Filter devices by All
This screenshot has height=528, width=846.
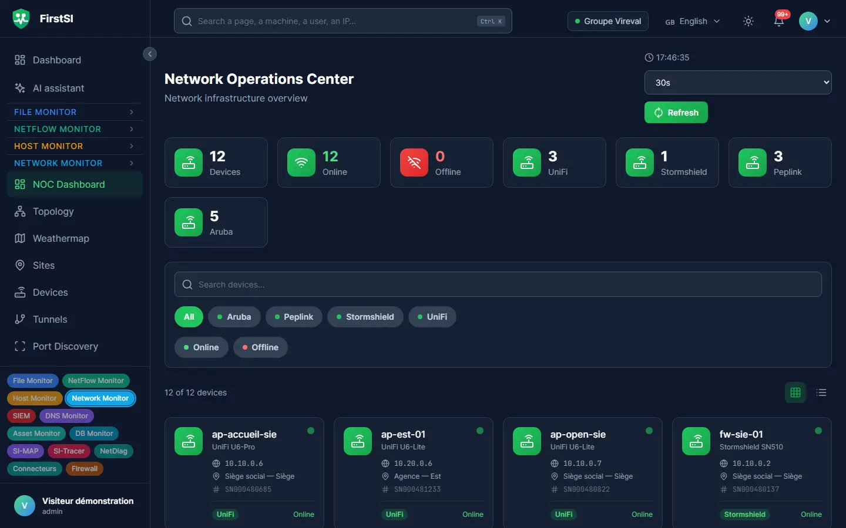189,317
